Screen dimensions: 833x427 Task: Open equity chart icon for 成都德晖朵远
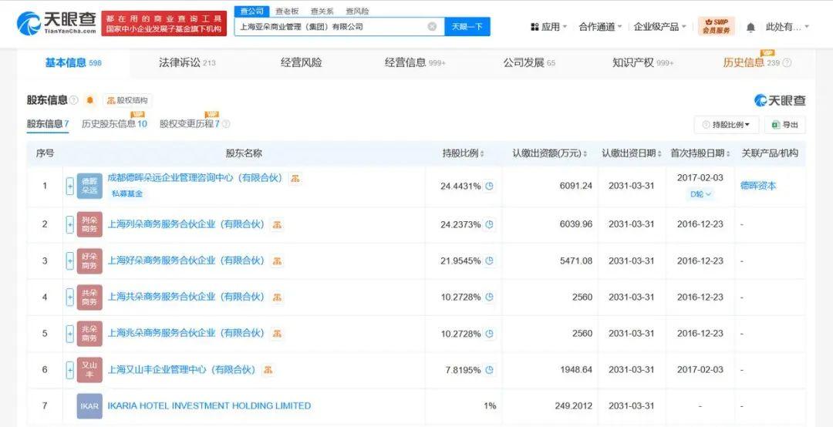click(295, 179)
